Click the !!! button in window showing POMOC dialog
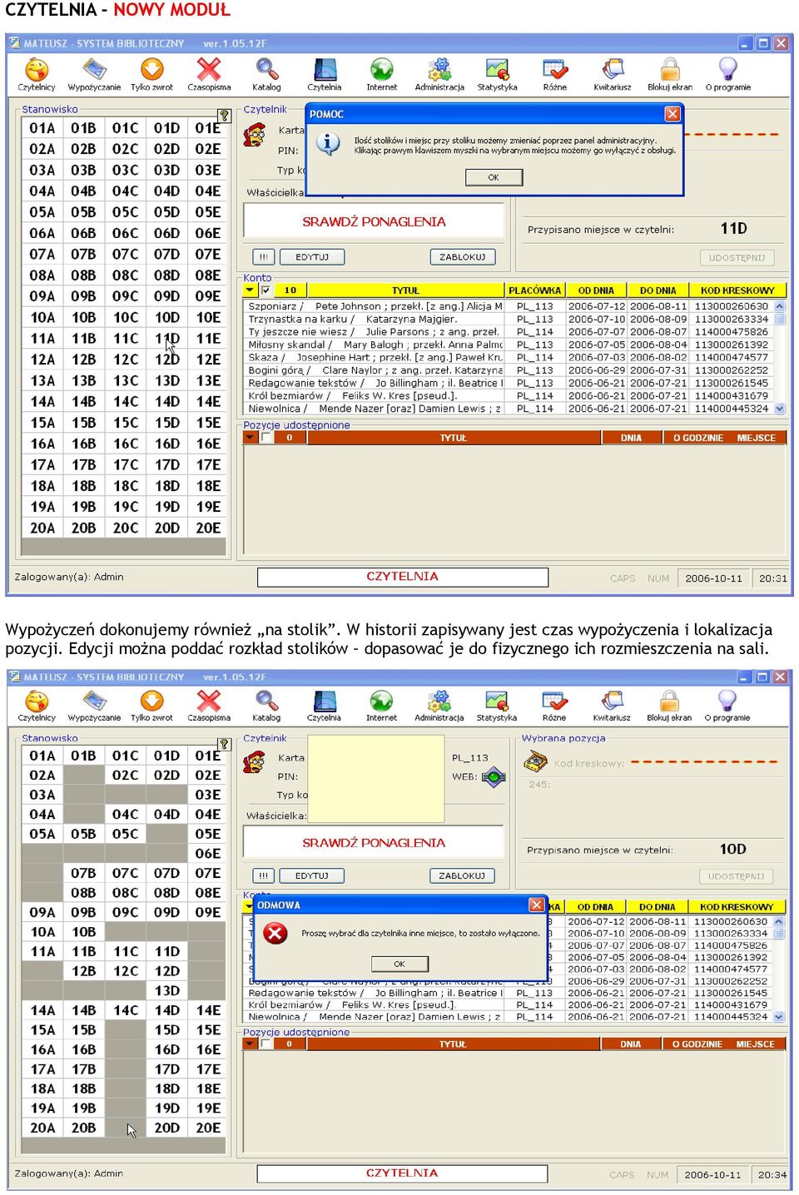 pos(263,257)
